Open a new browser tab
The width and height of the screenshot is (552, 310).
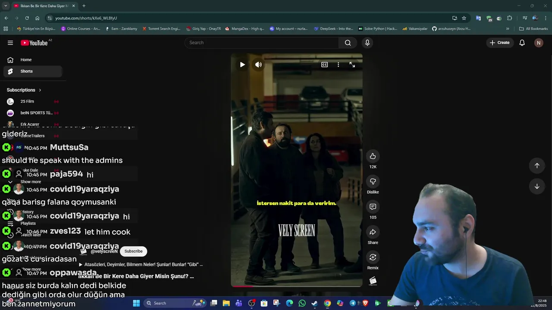(x=84, y=6)
